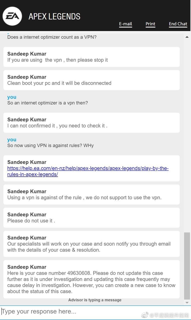This screenshot has width=191, height=320.
Task: Click the EA logo icon
Action: pos(12,16)
